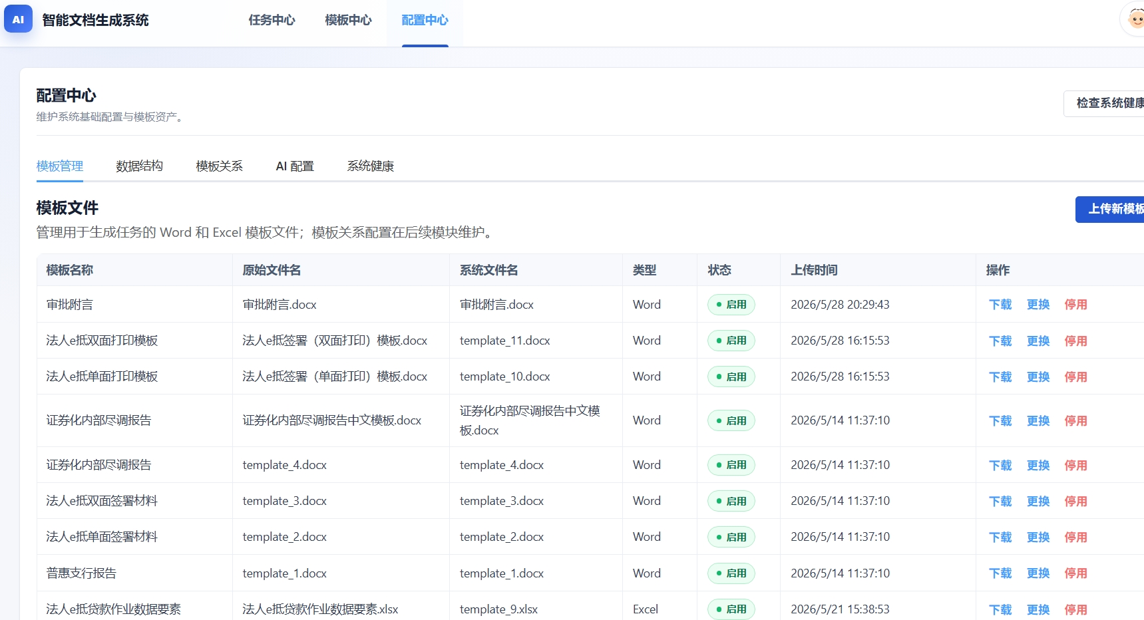Click the 启用 status badge for 审批附言
Viewport: 1144px width, 620px height.
pyautogui.click(x=731, y=305)
